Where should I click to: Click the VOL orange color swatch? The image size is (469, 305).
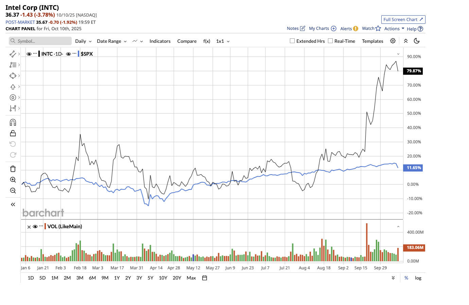click(45, 227)
